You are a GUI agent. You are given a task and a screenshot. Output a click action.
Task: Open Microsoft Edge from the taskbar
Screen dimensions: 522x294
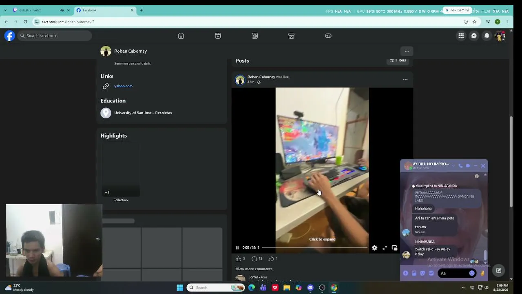pyautogui.click(x=251, y=288)
